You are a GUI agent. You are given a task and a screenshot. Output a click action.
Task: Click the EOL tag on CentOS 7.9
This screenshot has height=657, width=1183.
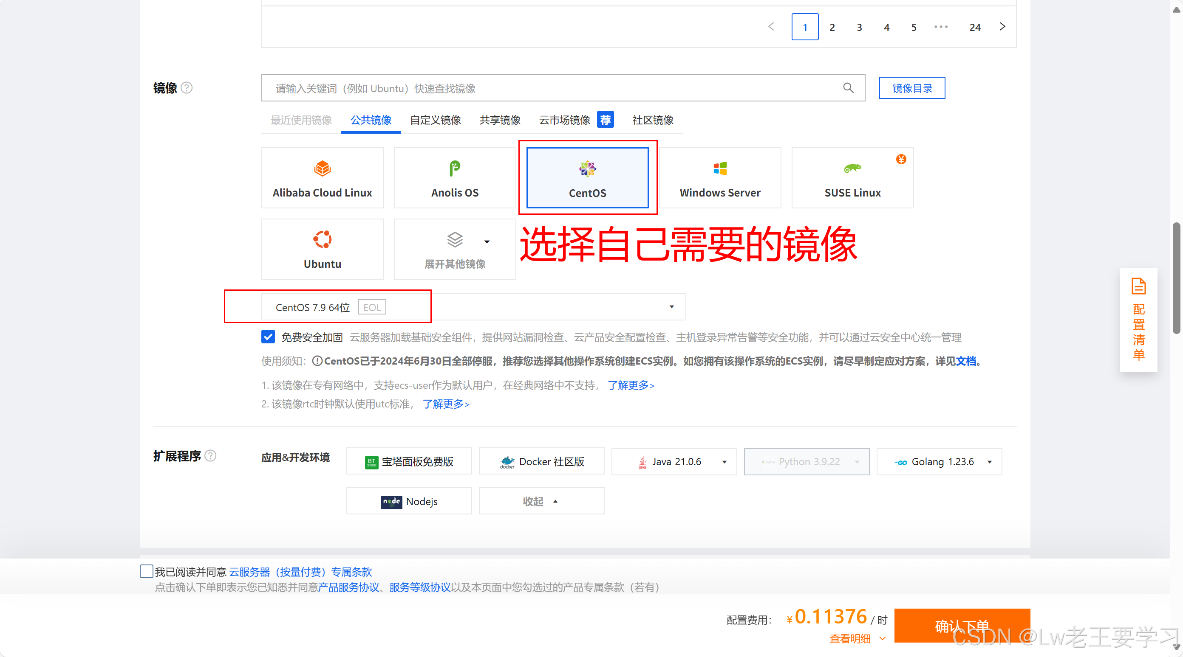pos(372,307)
